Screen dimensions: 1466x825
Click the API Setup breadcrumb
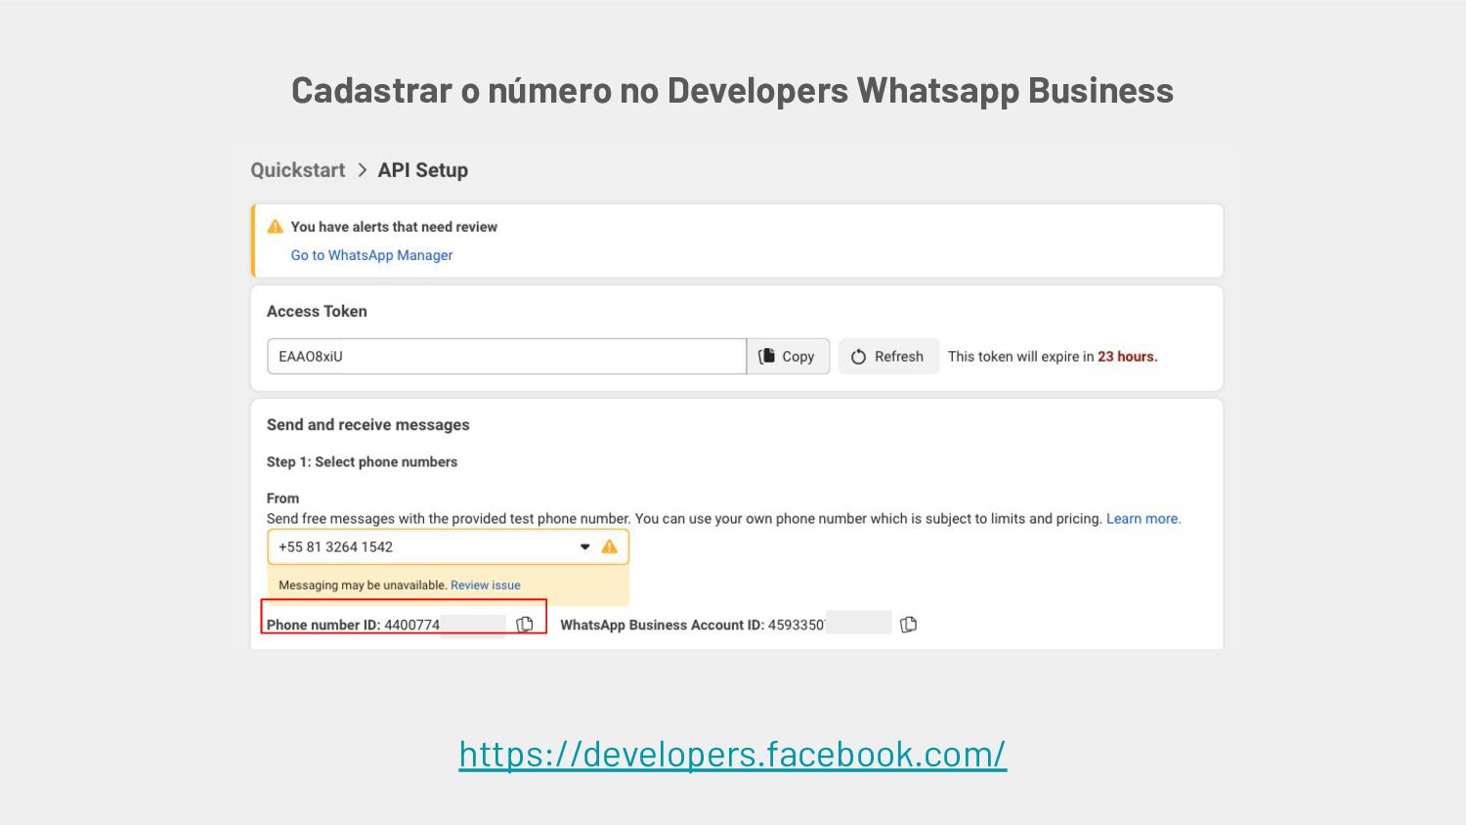click(x=423, y=170)
